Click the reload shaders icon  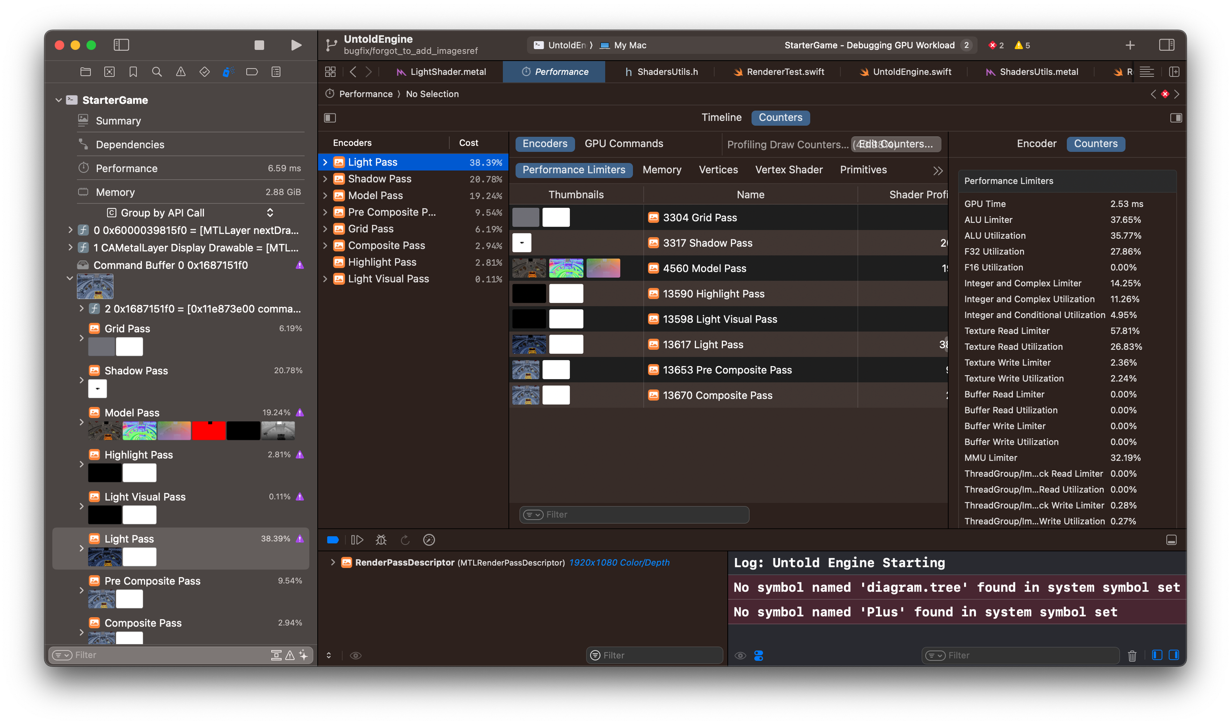[x=405, y=540]
